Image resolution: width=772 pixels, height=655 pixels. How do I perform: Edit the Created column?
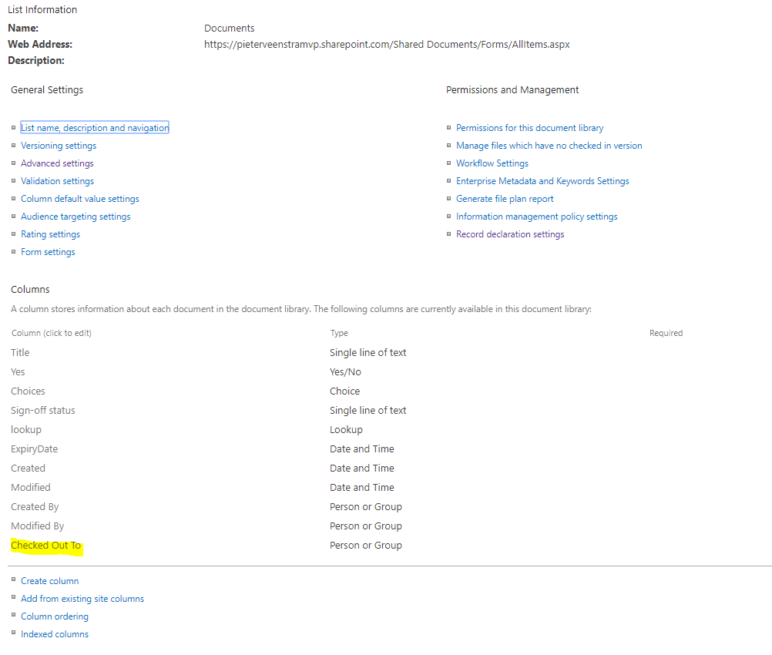[x=28, y=469]
